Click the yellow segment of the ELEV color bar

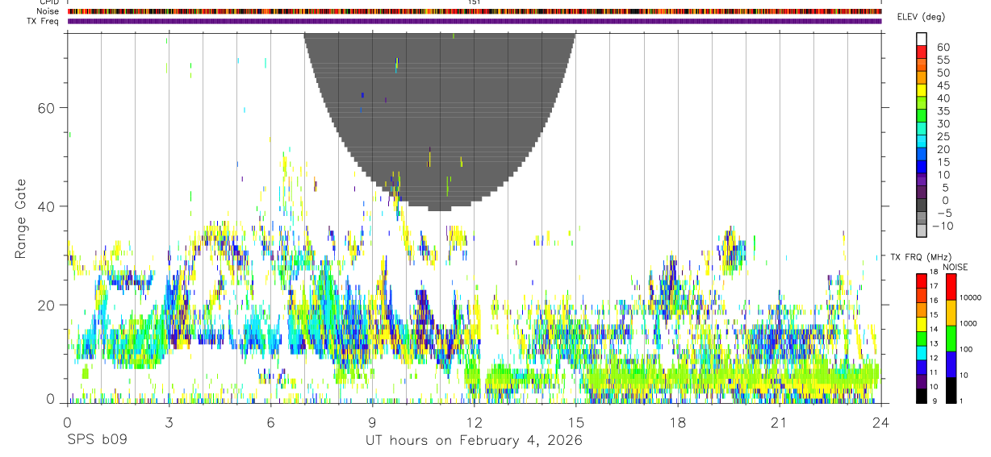point(922,89)
